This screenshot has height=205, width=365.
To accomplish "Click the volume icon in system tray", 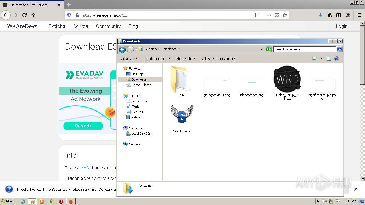I will click(324, 201).
